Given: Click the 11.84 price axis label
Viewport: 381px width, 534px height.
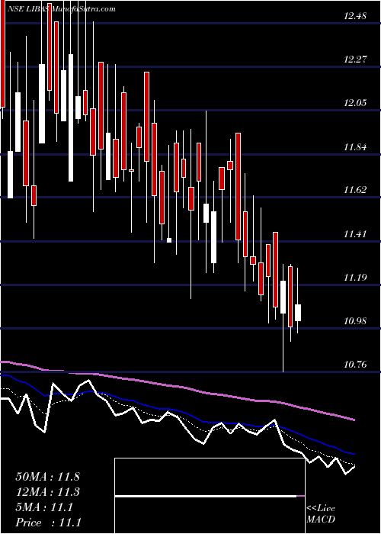Looking at the screenshot, I should [x=356, y=146].
